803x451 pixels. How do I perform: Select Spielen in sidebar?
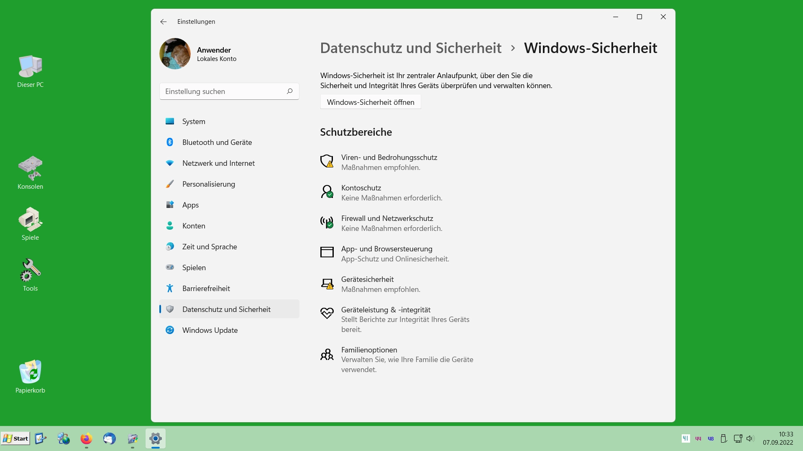click(229, 268)
